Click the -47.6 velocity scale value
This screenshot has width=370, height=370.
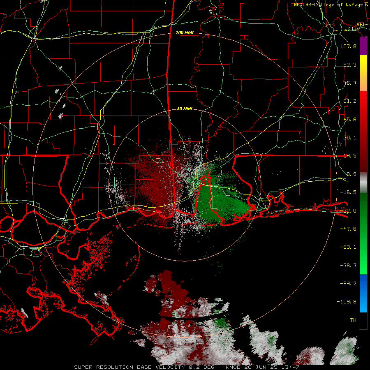[348, 229]
